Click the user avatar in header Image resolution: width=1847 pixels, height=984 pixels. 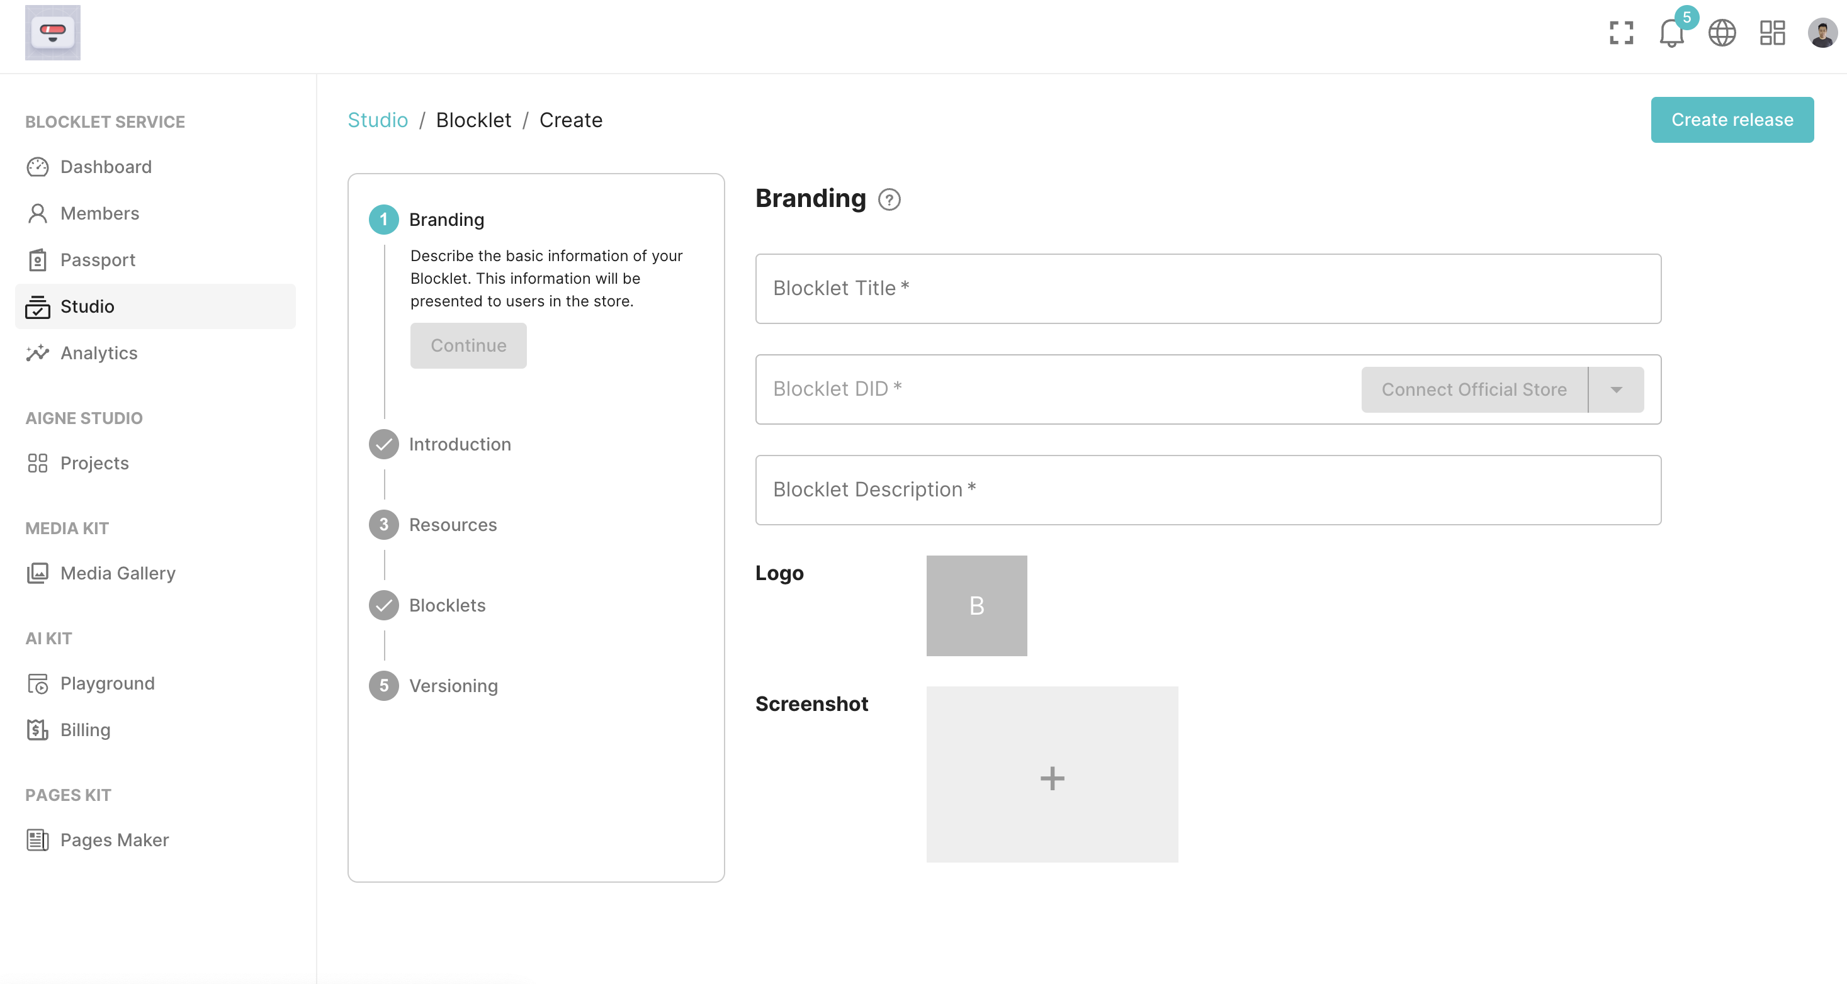1822,33
